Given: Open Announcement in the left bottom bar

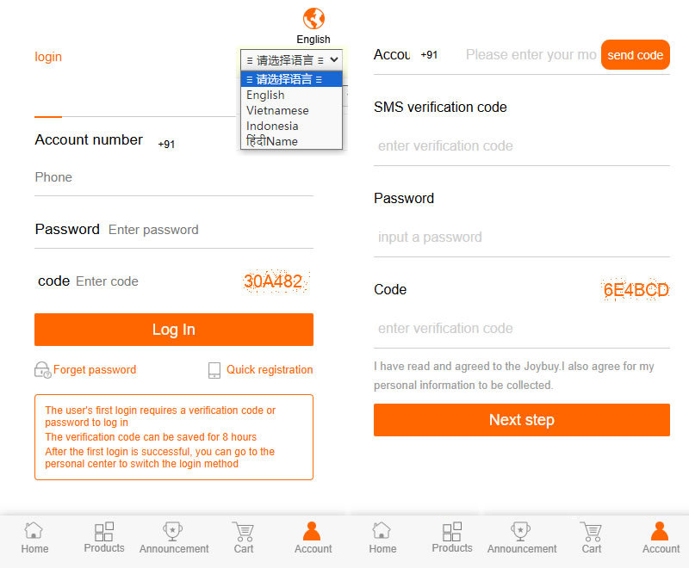Looking at the screenshot, I should [174, 538].
